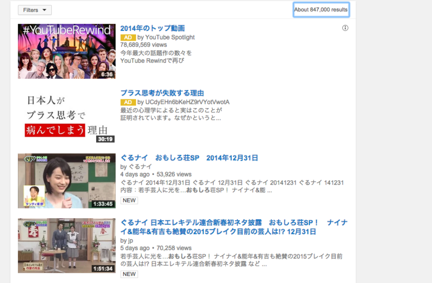This screenshot has height=283, width=432.
Task: Click the ad info icon
Action: pos(345,28)
